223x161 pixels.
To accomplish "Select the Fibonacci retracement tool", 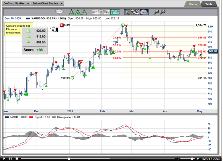I will pos(144,12).
